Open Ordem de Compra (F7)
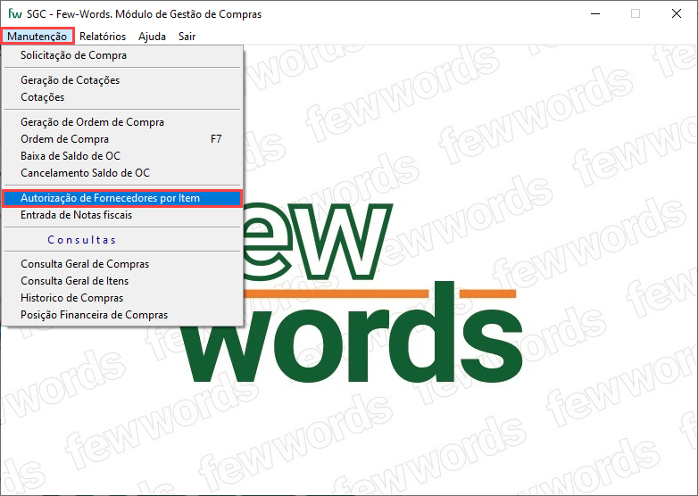Viewport: 698px width, 496px height. 122,139
